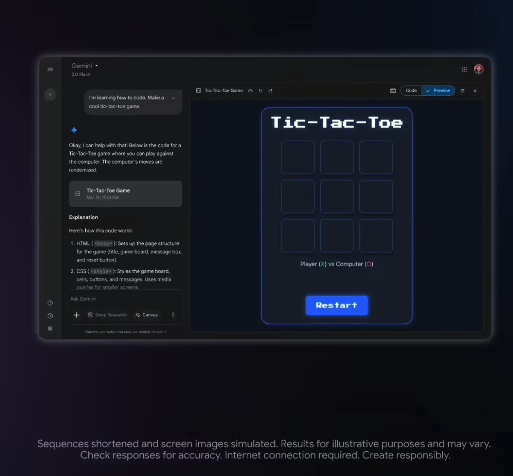
Task: Click the large "Tic-Tac-Toe" game title
Action: [337, 122]
